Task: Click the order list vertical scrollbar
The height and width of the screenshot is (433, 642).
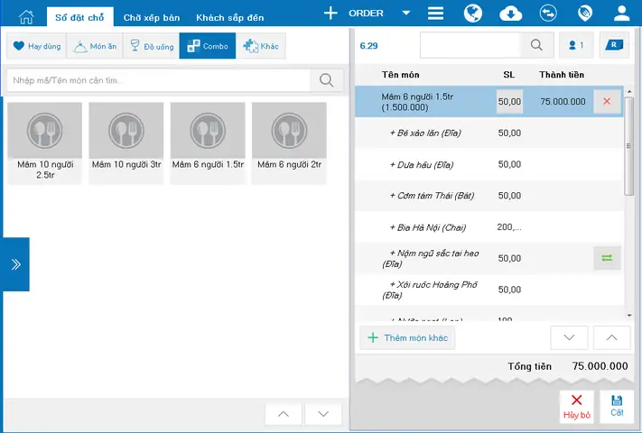Action: point(628,146)
